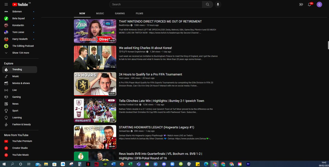
Task: Open Live in the sidebar
Action: [x=19, y=90]
